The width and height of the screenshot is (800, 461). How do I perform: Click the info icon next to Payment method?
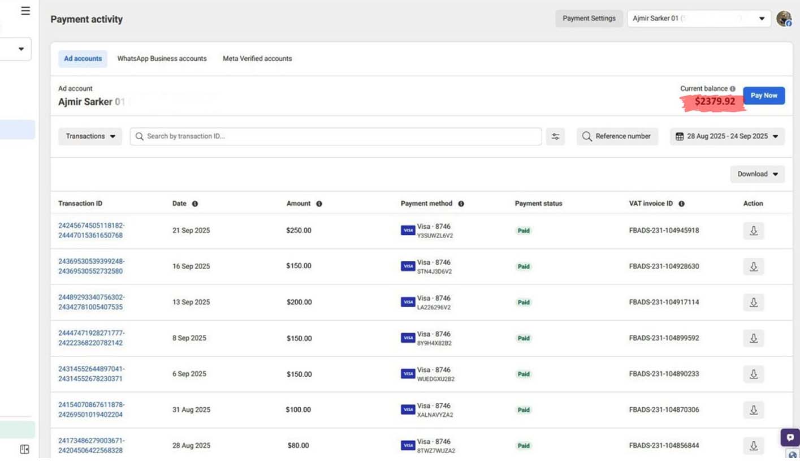tap(461, 204)
